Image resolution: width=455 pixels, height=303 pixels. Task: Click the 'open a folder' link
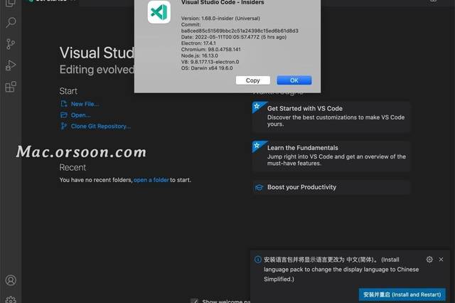[151, 180]
